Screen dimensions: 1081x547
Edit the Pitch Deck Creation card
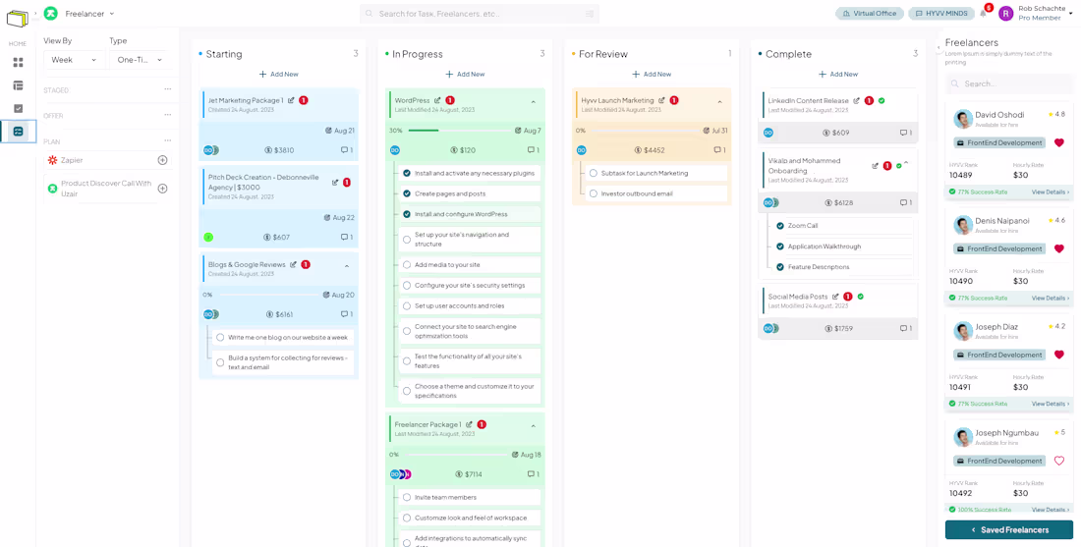(335, 183)
